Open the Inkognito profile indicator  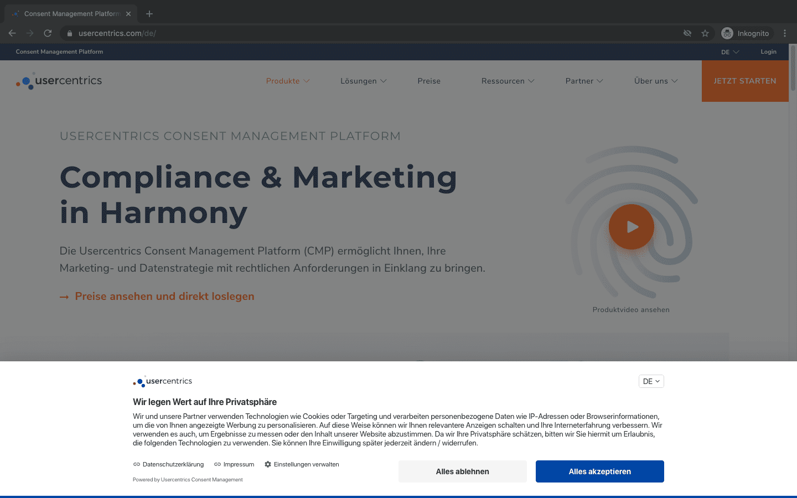pos(745,33)
